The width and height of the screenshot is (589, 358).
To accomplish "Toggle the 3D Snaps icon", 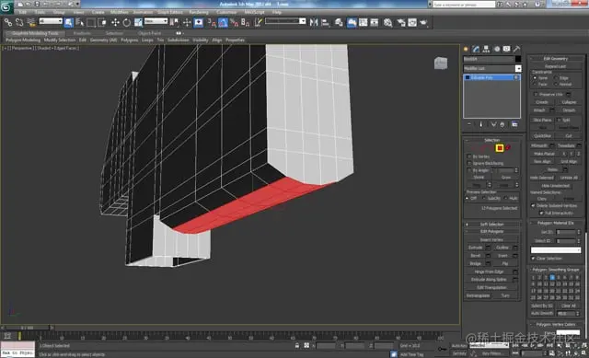I will (212, 22).
